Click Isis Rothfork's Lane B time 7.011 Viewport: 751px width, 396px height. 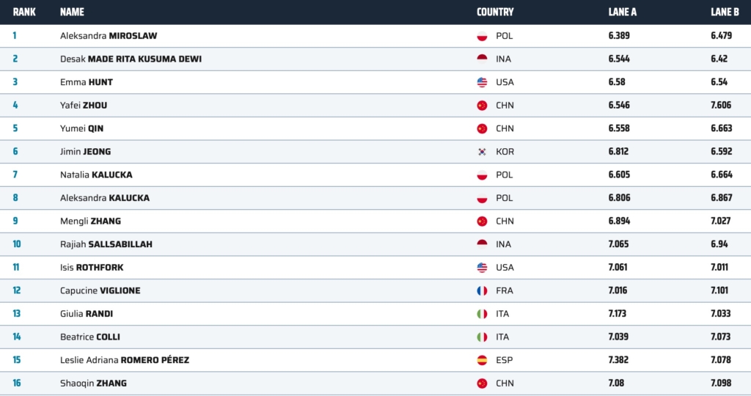pos(719,268)
